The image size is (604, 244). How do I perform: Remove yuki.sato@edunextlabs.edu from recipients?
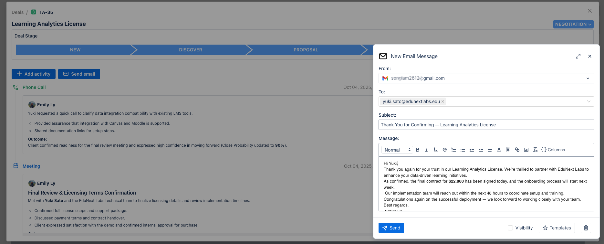click(x=443, y=101)
